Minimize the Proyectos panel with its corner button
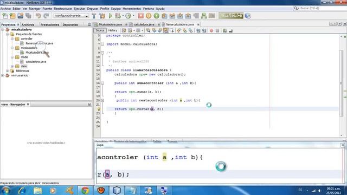Image resolution: width=347 pixels, height=195 pixels. coord(89,24)
